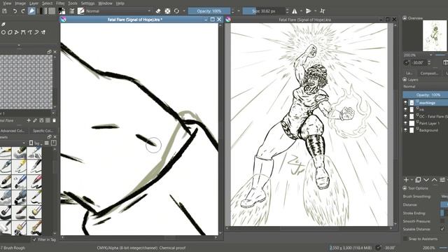Open the gradient fill picker
Viewport: 448px width, 252px height.
click(x=43, y=11)
